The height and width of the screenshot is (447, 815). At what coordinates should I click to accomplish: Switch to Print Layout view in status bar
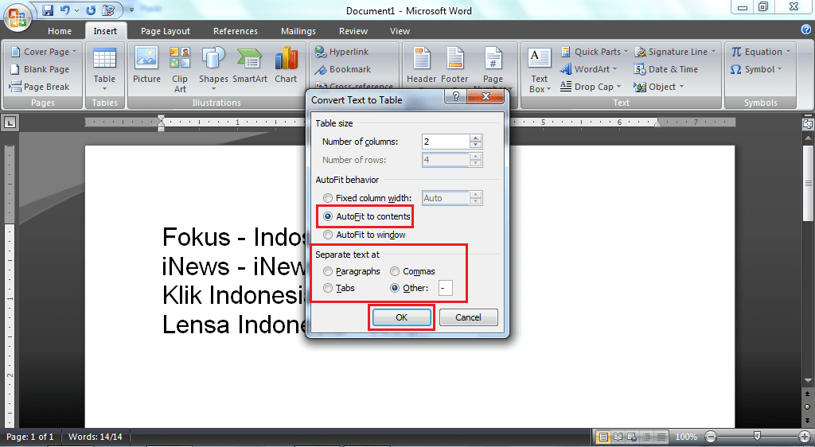[603, 437]
